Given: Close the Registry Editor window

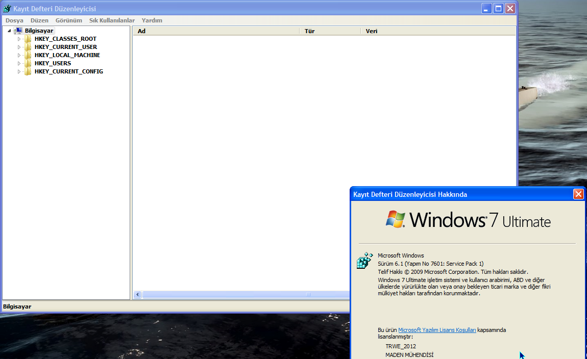Looking at the screenshot, I should (510, 9).
